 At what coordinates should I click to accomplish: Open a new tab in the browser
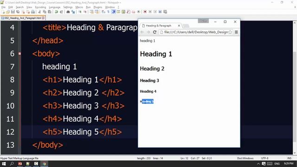pos(186,26)
